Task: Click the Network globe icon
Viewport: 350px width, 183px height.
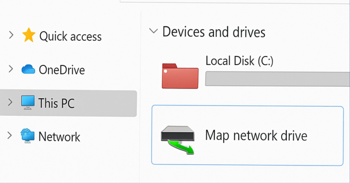Action: 28,136
